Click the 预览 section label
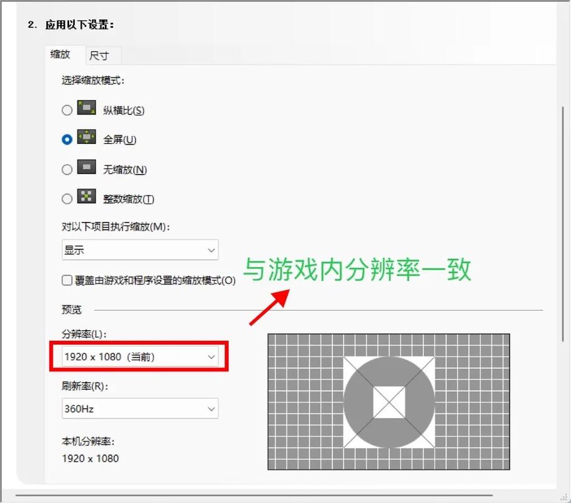The height and width of the screenshot is (503, 571). coord(72,309)
